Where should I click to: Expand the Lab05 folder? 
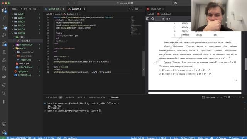[x=12, y=29]
